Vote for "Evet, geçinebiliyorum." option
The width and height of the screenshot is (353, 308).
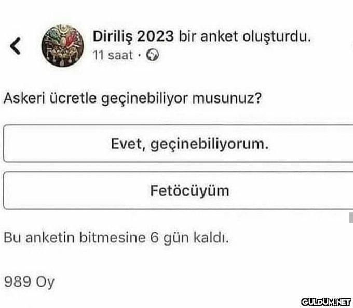pos(178,144)
